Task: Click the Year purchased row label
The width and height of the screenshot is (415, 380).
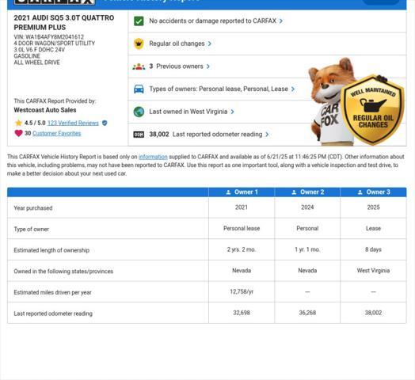Action: pyautogui.click(x=33, y=208)
